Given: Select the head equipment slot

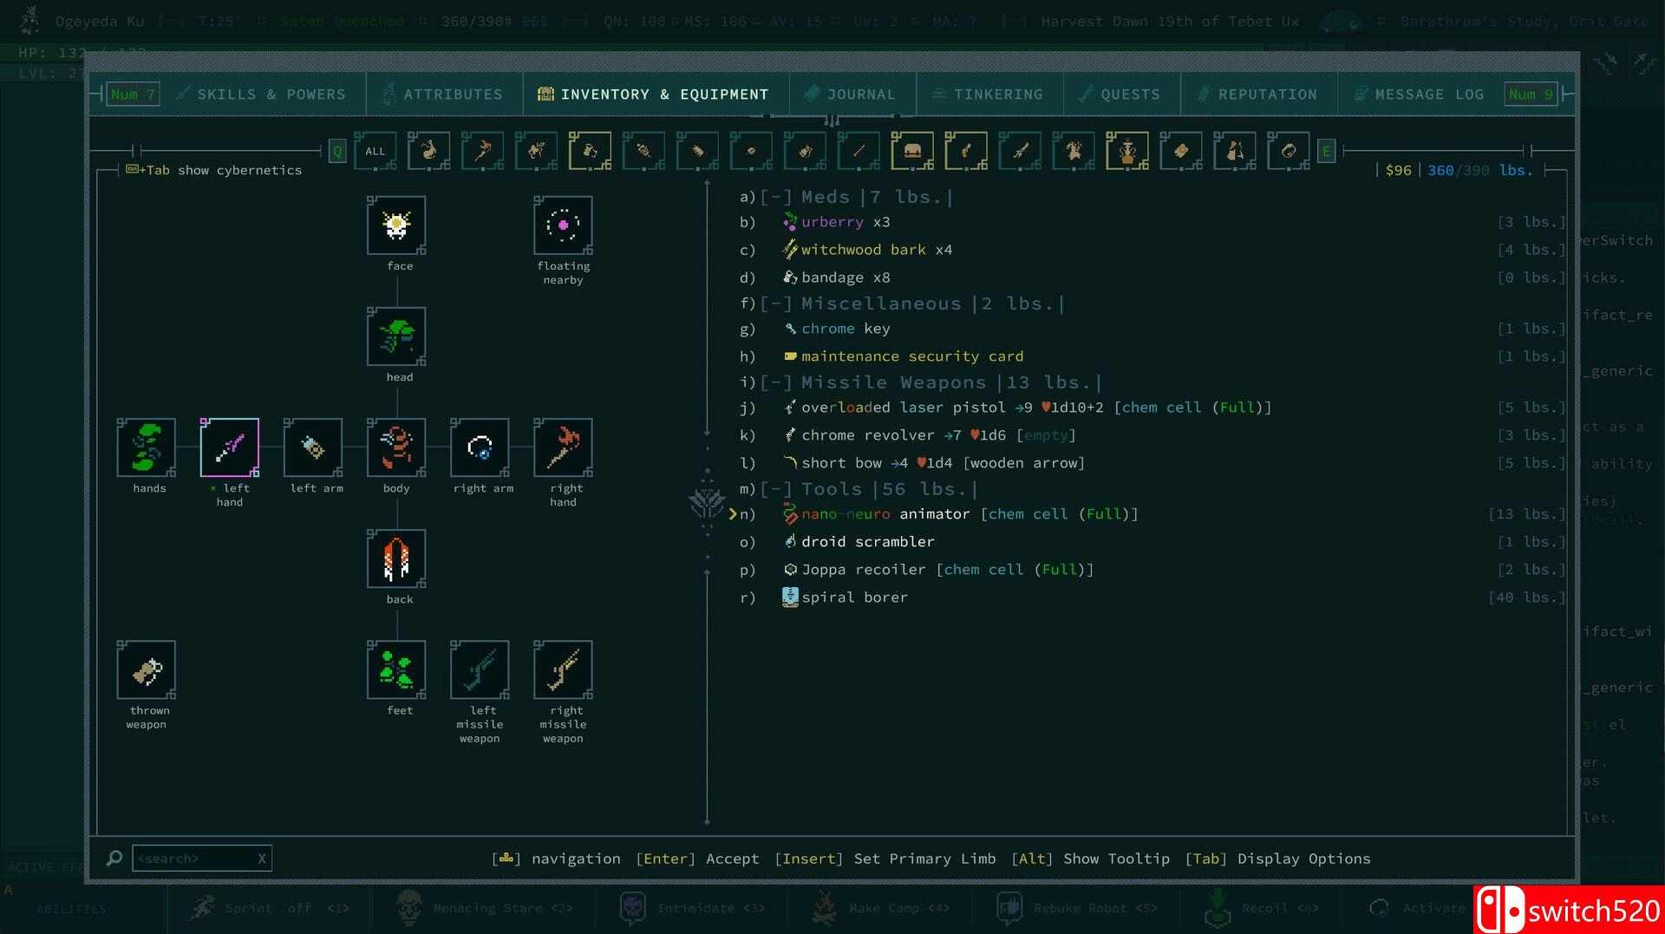Looking at the screenshot, I should pyautogui.click(x=397, y=337).
